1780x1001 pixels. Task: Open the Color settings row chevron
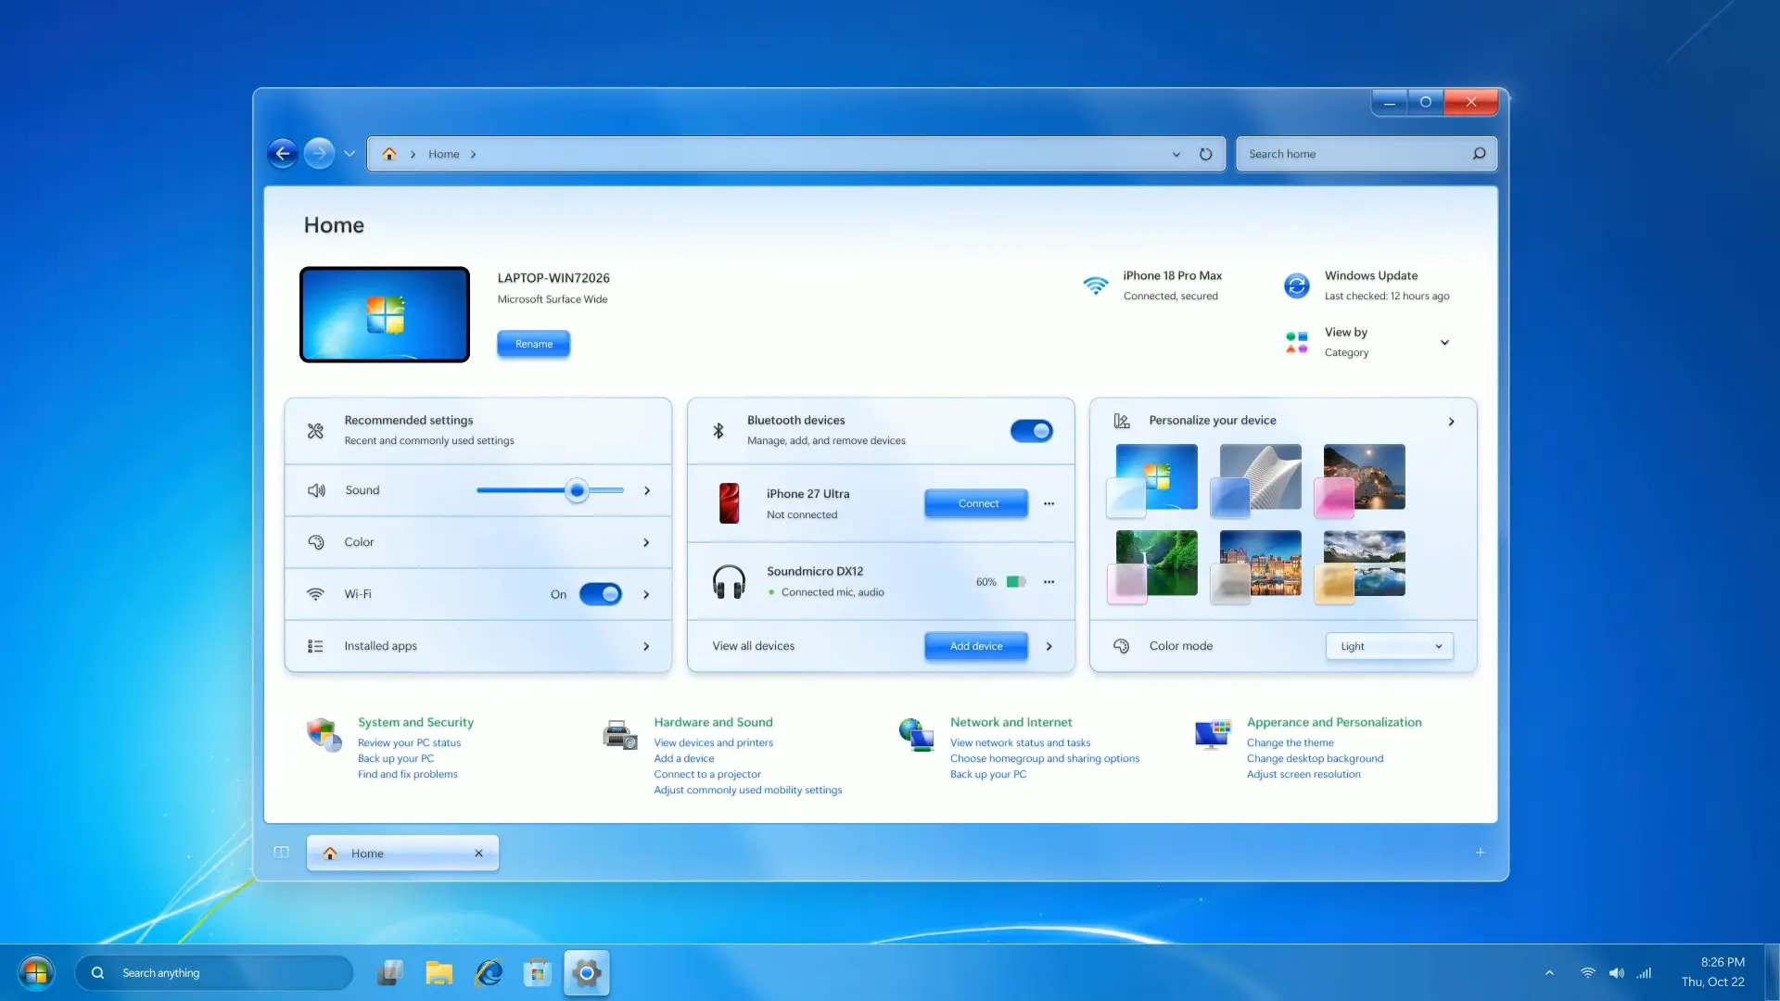pos(646,542)
